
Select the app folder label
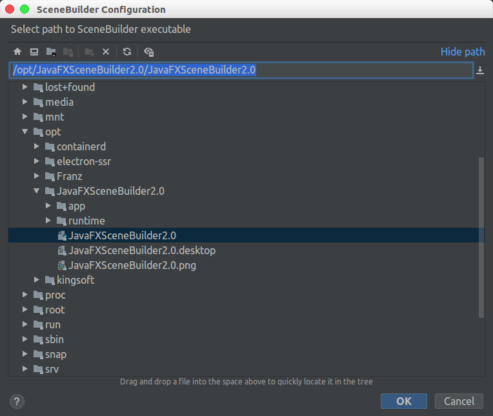pos(77,206)
